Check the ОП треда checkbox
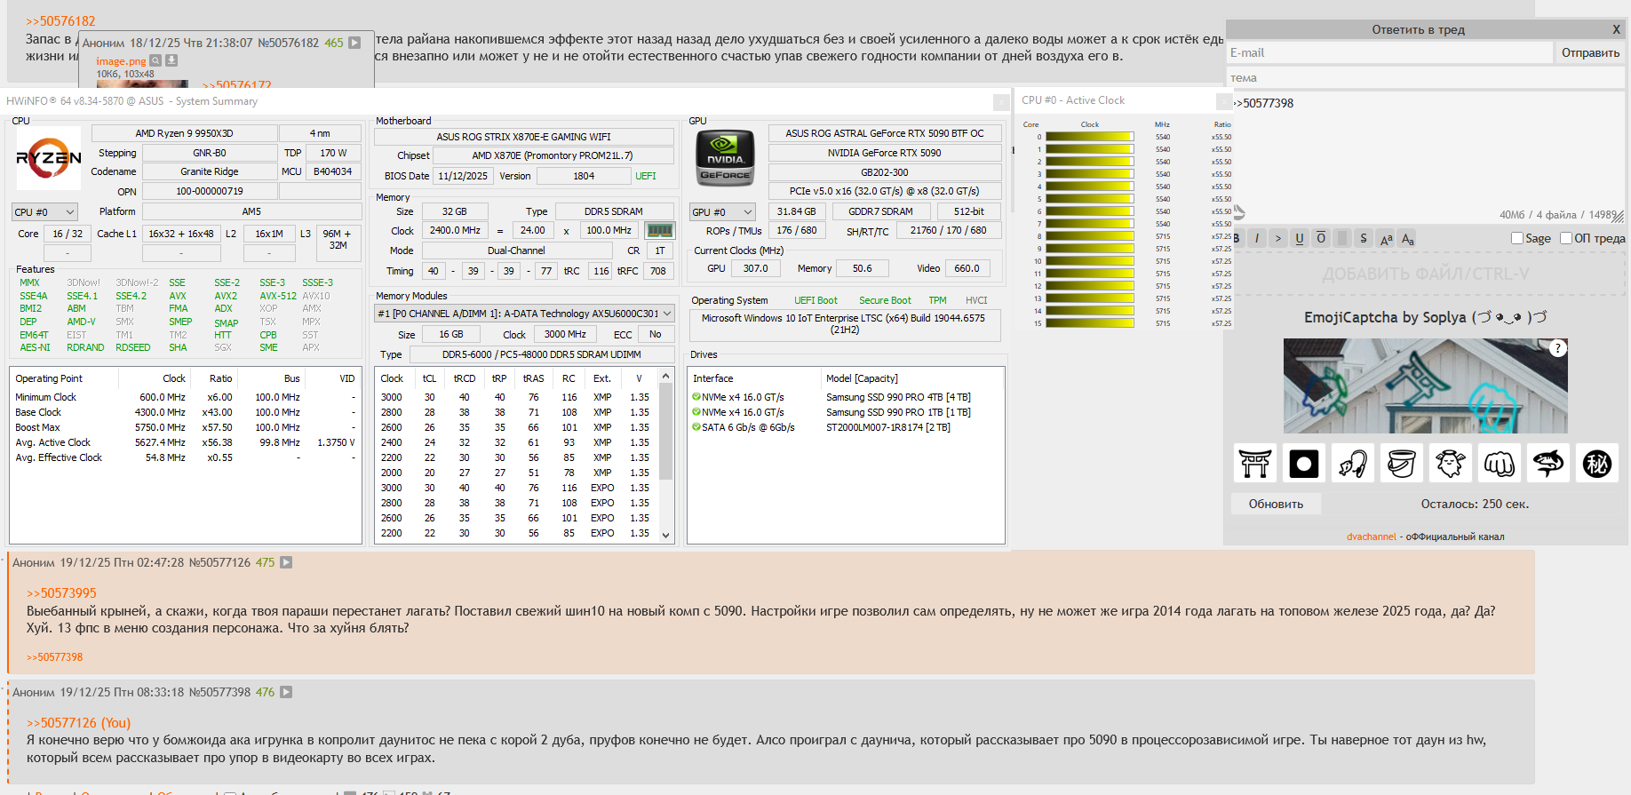Viewport: 1631px width, 795px height. [x=1566, y=238]
